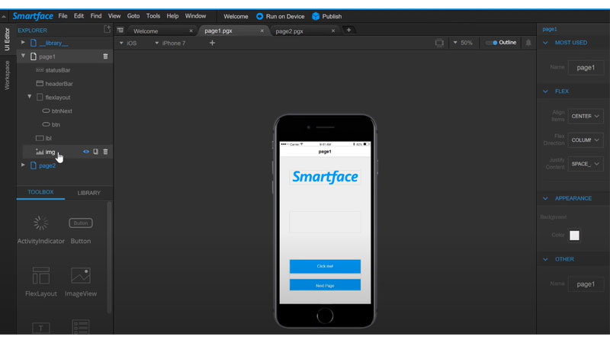Select btnNext in the explorer tree
Image resolution: width=610 pixels, height=343 pixels.
[x=62, y=111]
